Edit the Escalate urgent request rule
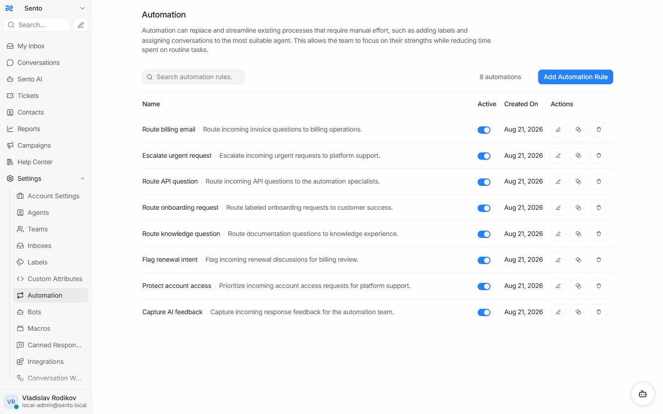The image size is (663, 414). point(558,156)
